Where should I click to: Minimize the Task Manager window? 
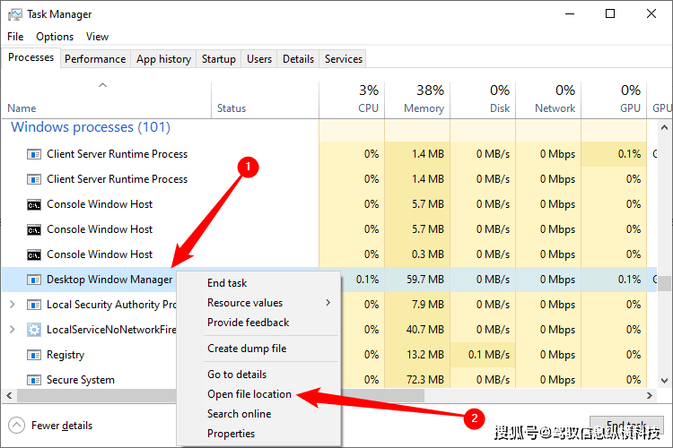click(x=570, y=13)
